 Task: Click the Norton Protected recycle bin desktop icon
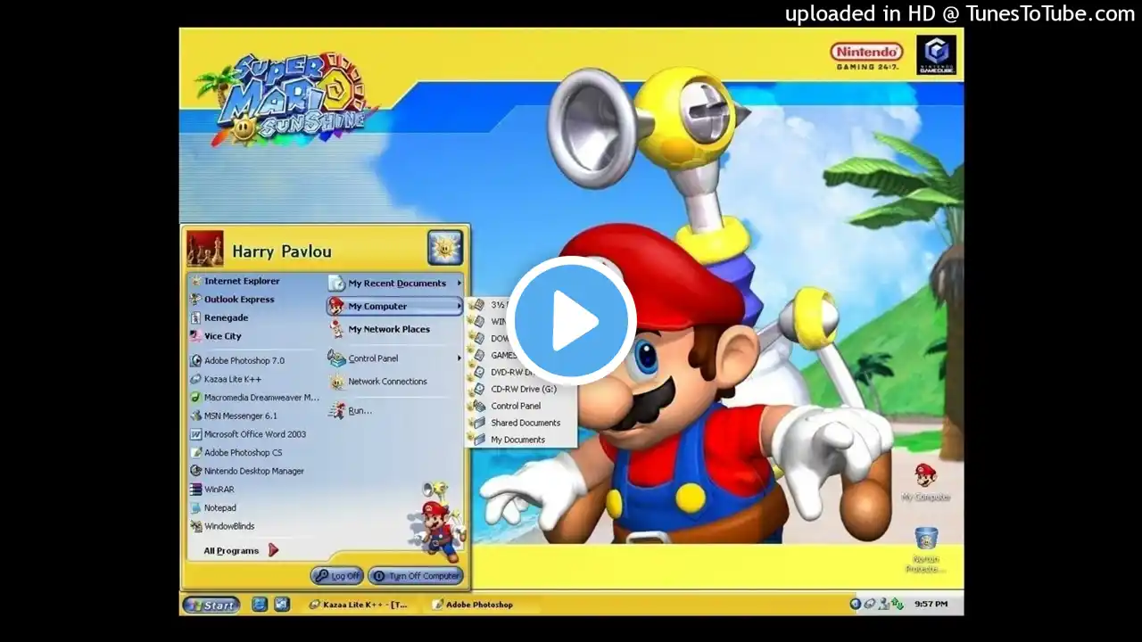(x=926, y=550)
